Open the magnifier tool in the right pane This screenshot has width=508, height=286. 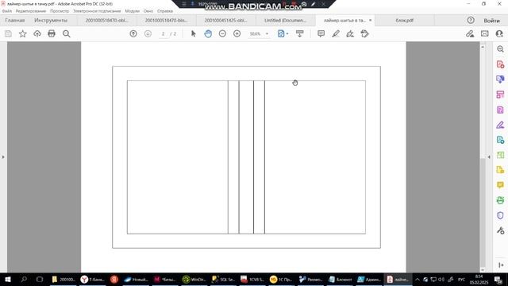500,49
